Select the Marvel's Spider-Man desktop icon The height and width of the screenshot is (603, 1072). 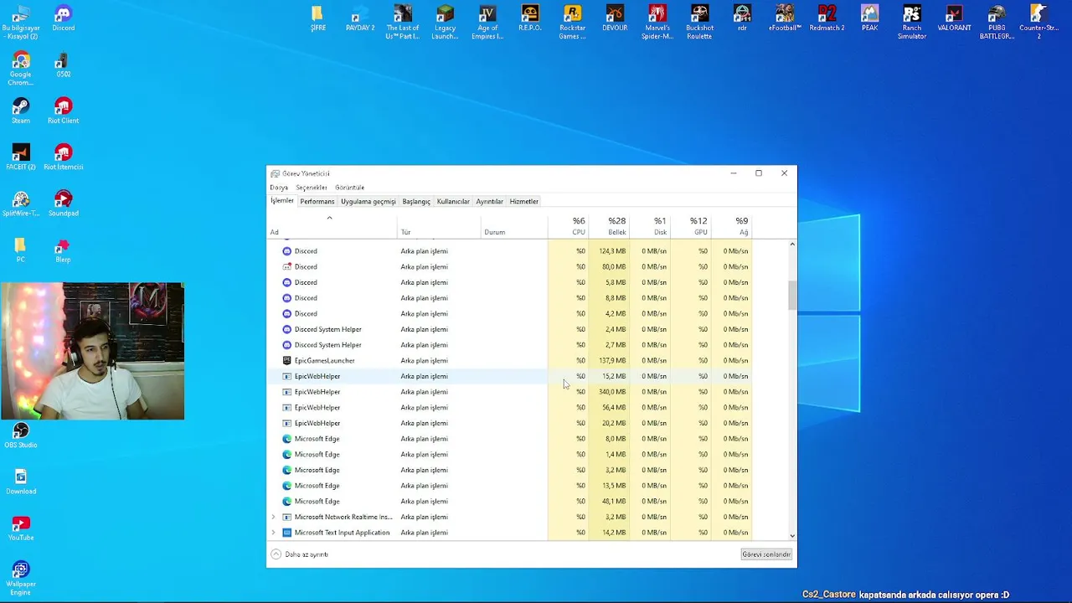pyautogui.click(x=657, y=23)
